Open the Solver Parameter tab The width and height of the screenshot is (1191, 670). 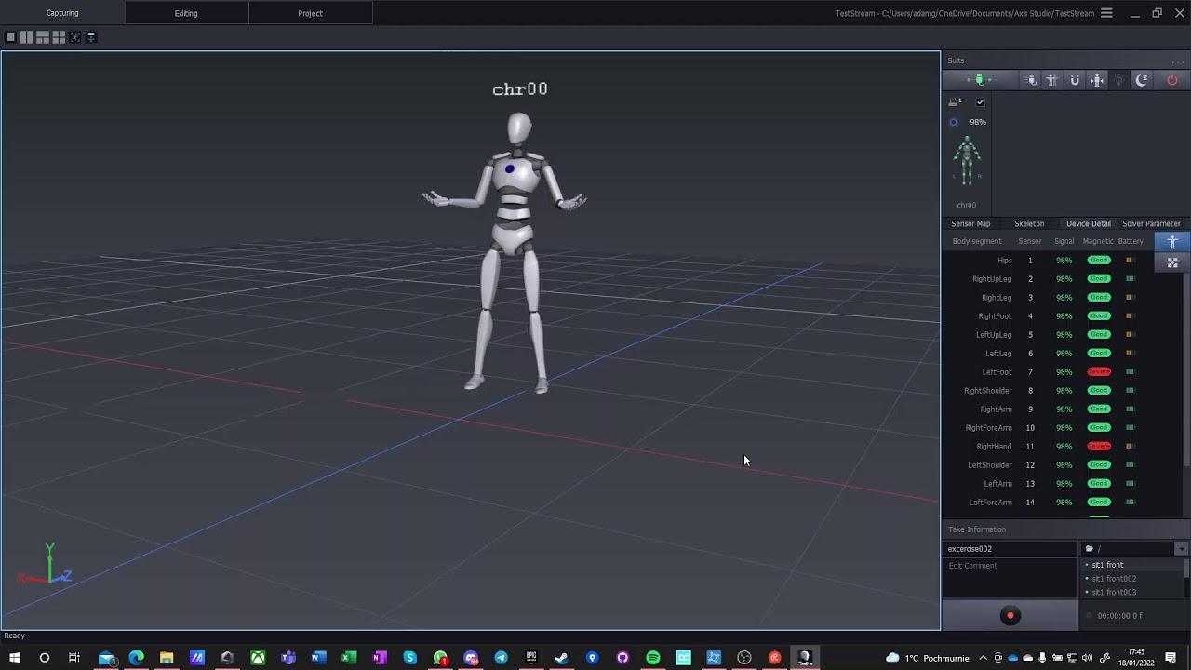point(1151,224)
